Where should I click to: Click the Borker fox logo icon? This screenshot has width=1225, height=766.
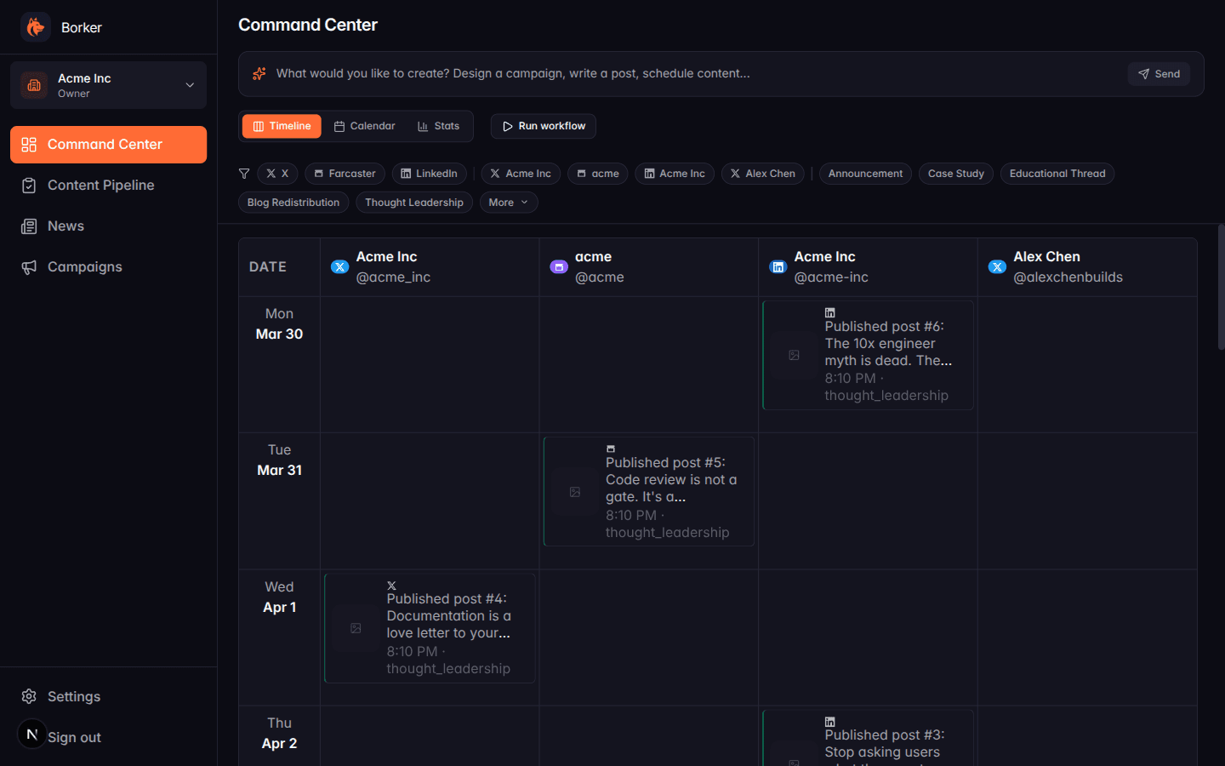(36, 26)
